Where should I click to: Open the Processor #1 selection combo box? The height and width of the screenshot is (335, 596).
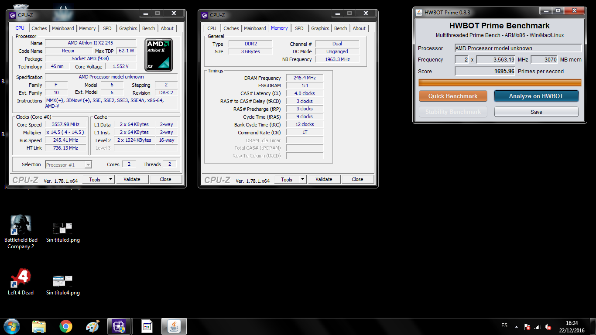pyautogui.click(x=69, y=164)
